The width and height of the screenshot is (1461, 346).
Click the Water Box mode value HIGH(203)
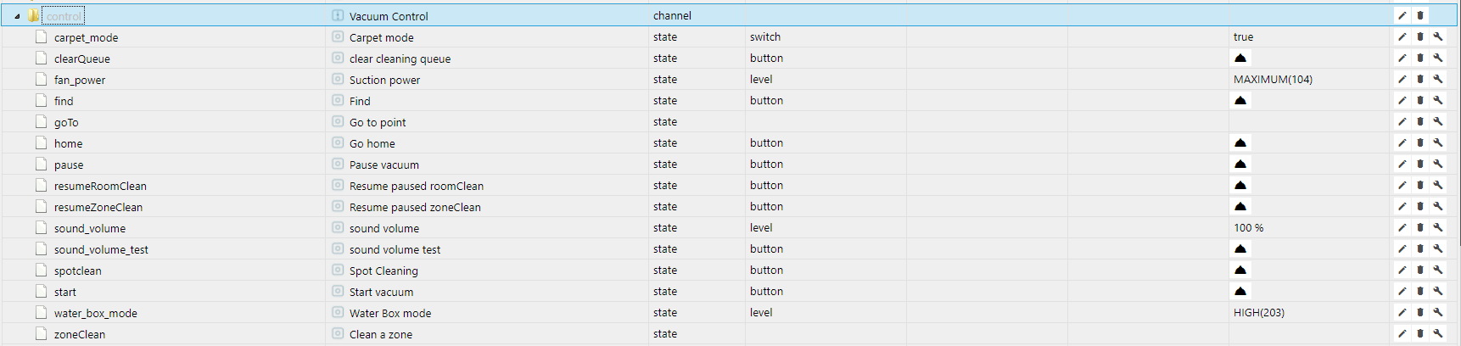point(1258,312)
